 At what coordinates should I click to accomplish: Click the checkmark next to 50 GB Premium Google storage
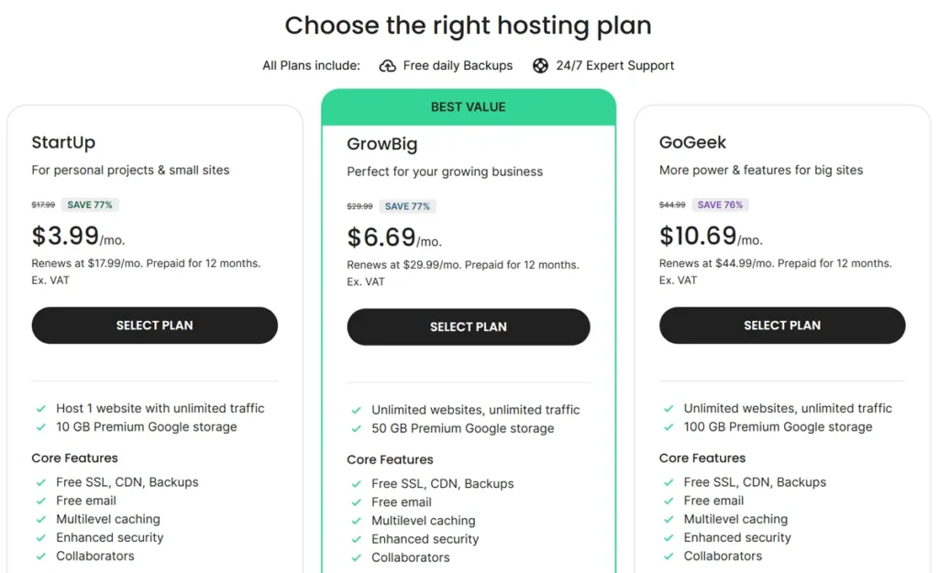[x=356, y=428]
